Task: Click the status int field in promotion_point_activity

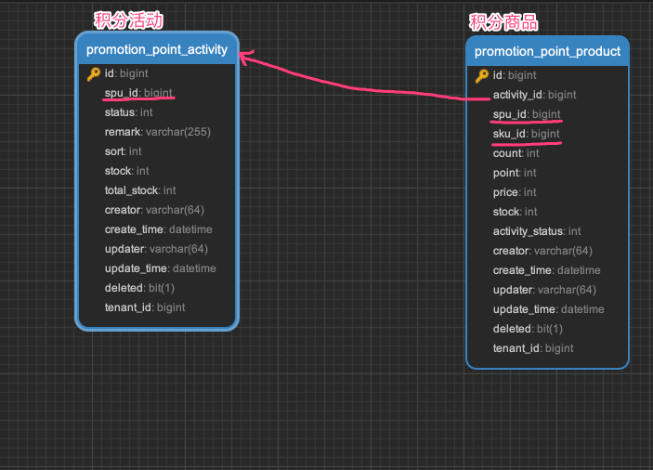Action: click(128, 112)
